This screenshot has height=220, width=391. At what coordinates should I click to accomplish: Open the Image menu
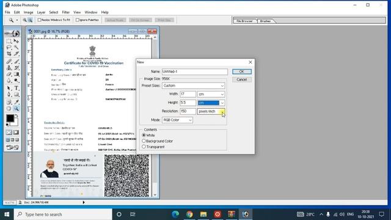(x=29, y=12)
